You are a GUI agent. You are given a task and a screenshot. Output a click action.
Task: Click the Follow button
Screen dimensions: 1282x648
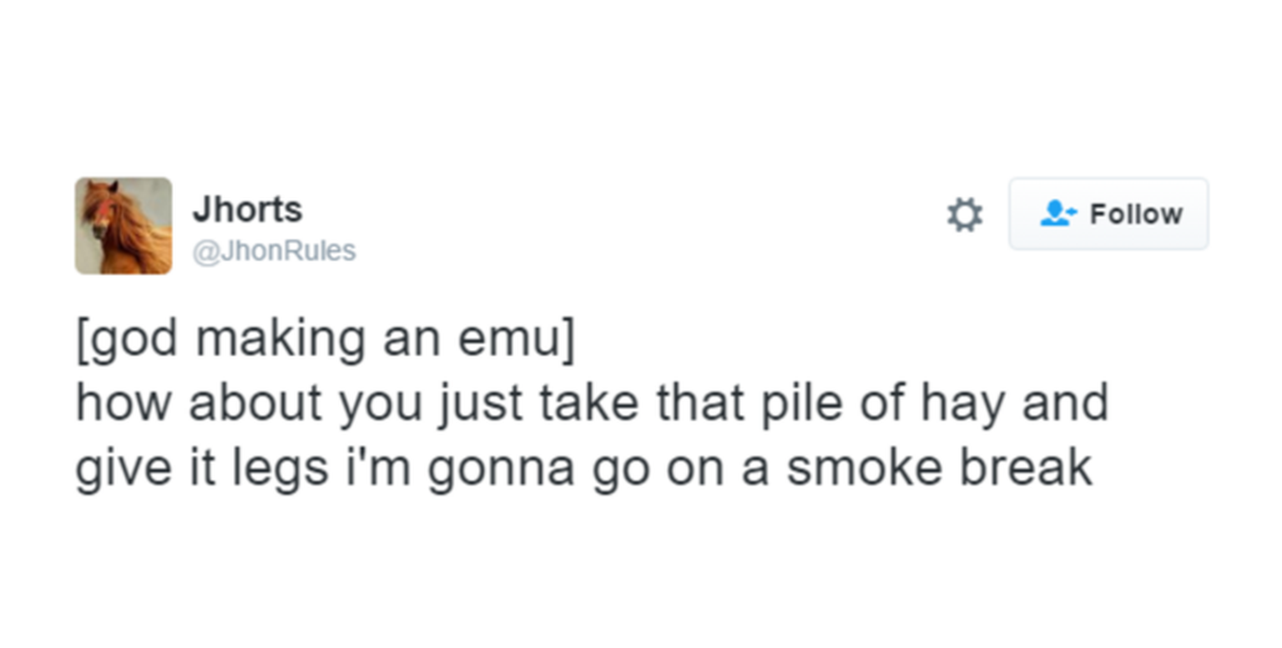coord(1108,214)
